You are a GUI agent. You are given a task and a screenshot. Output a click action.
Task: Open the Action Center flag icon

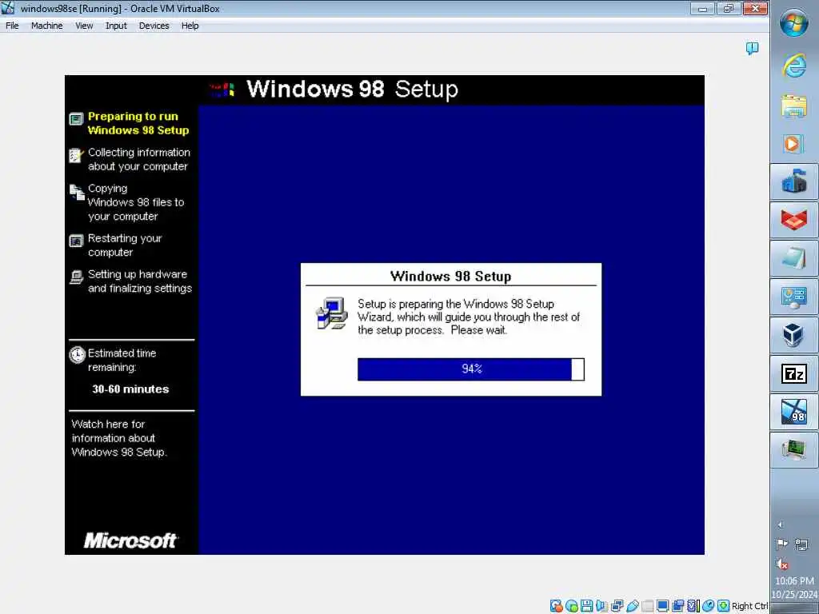coord(782,544)
